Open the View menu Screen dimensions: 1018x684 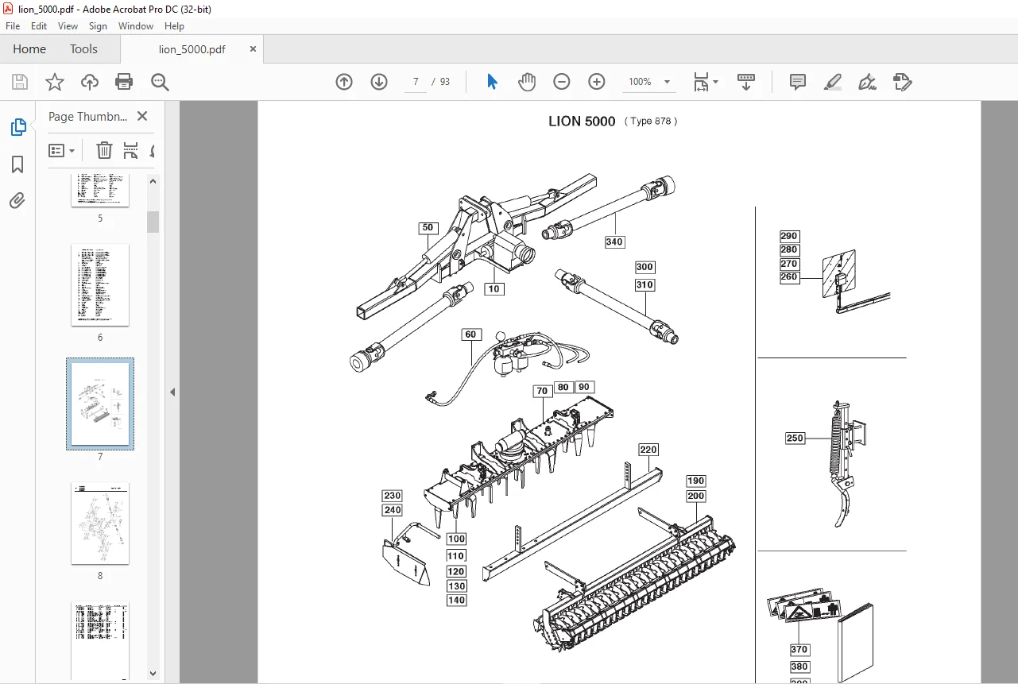(68, 26)
